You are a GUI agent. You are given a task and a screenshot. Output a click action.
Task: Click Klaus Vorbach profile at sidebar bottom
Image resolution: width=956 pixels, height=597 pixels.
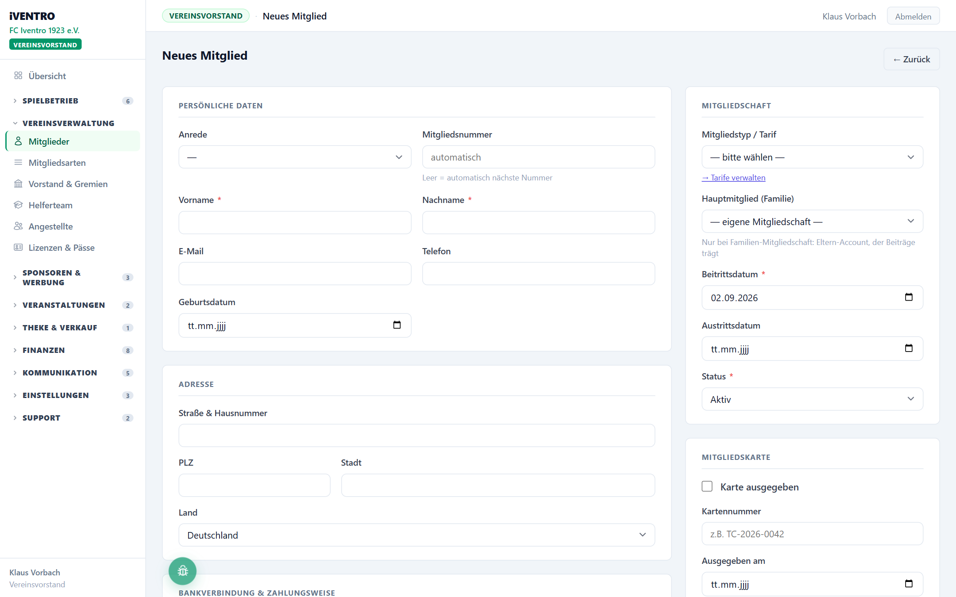tap(37, 578)
